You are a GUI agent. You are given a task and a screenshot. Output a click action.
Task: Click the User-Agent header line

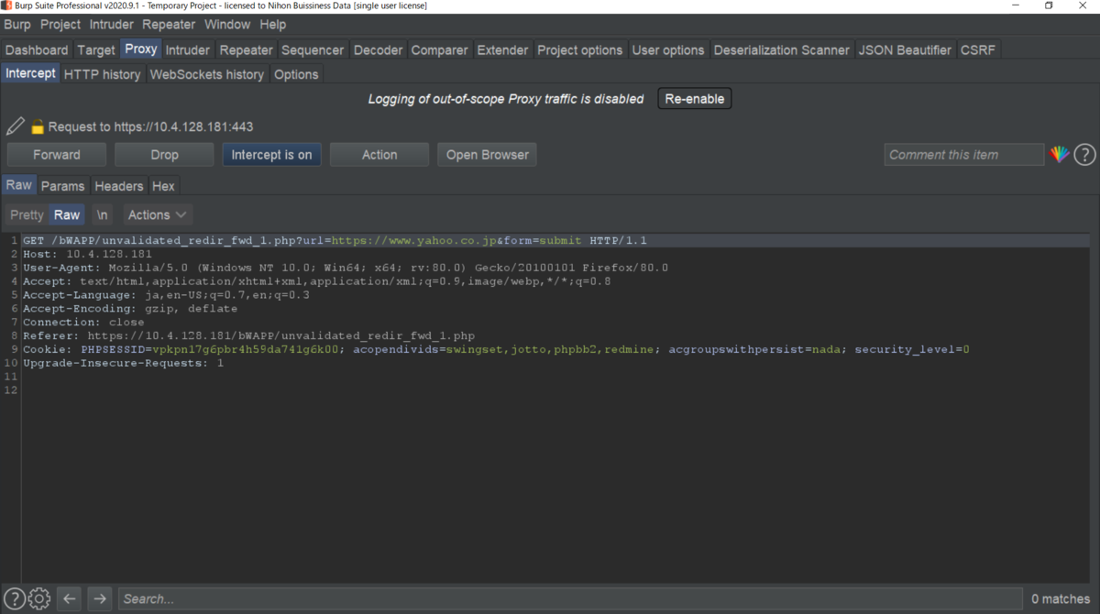tap(346, 269)
